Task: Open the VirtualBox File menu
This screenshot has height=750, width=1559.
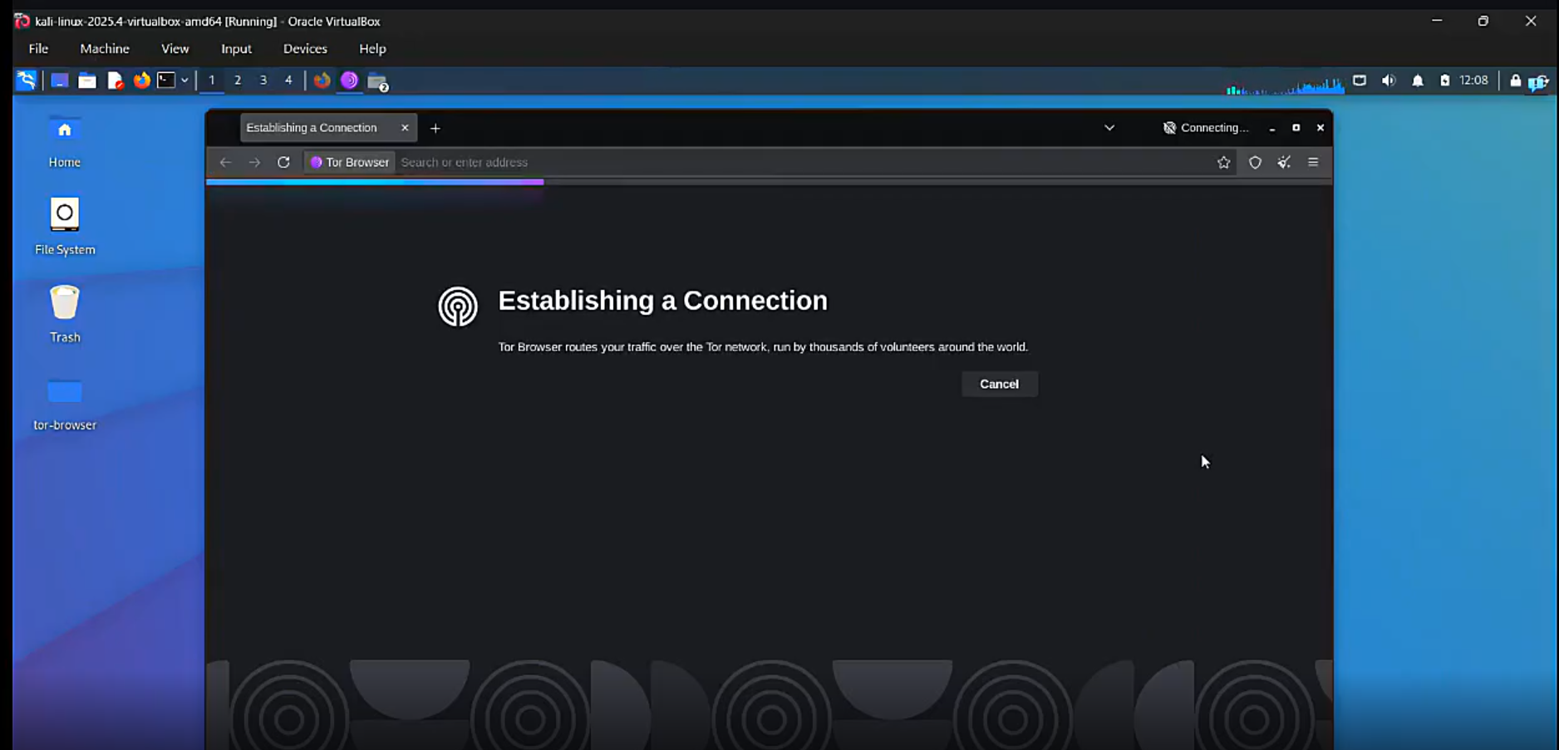Action: tap(38, 49)
